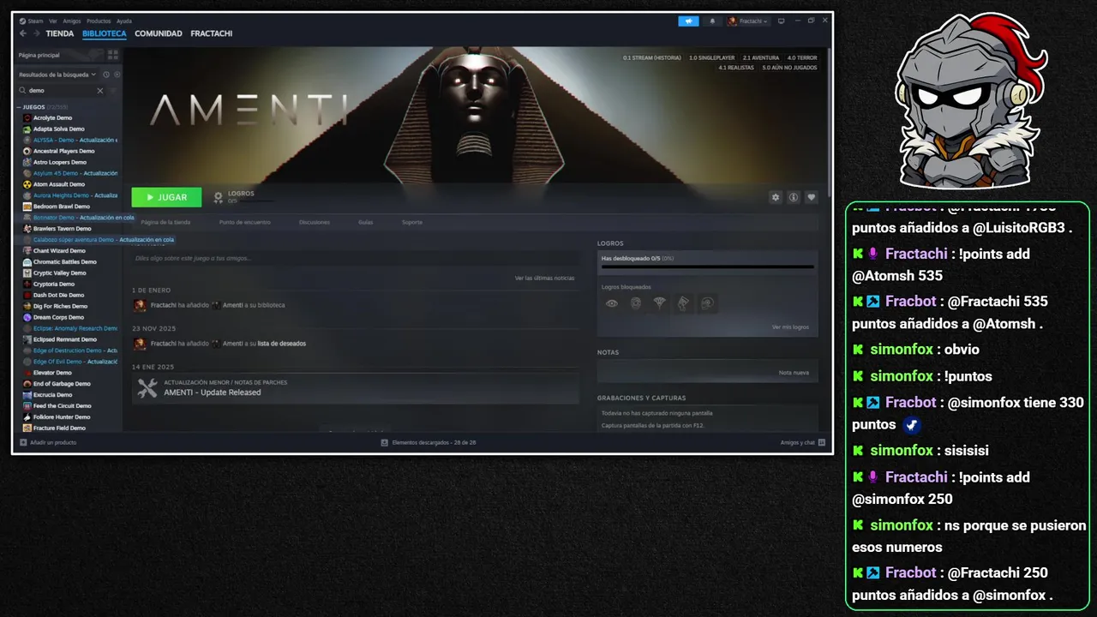The width and height of the screenshot is (1097, 617).
Task: Open Guías link
Action: point(365,222)
